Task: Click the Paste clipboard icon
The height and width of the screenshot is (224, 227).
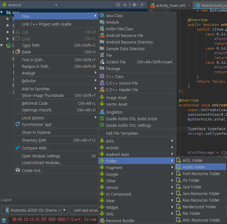Action: pyautogui.click(x=18, y=51)
